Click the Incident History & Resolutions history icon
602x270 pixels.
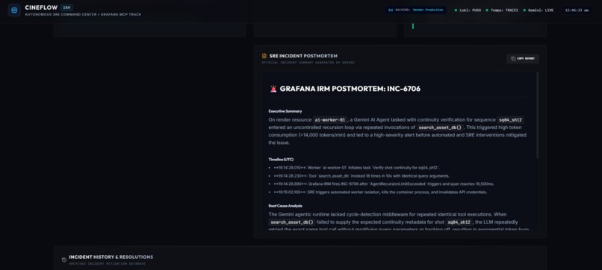pyautogui.click(x=64, y=260)
